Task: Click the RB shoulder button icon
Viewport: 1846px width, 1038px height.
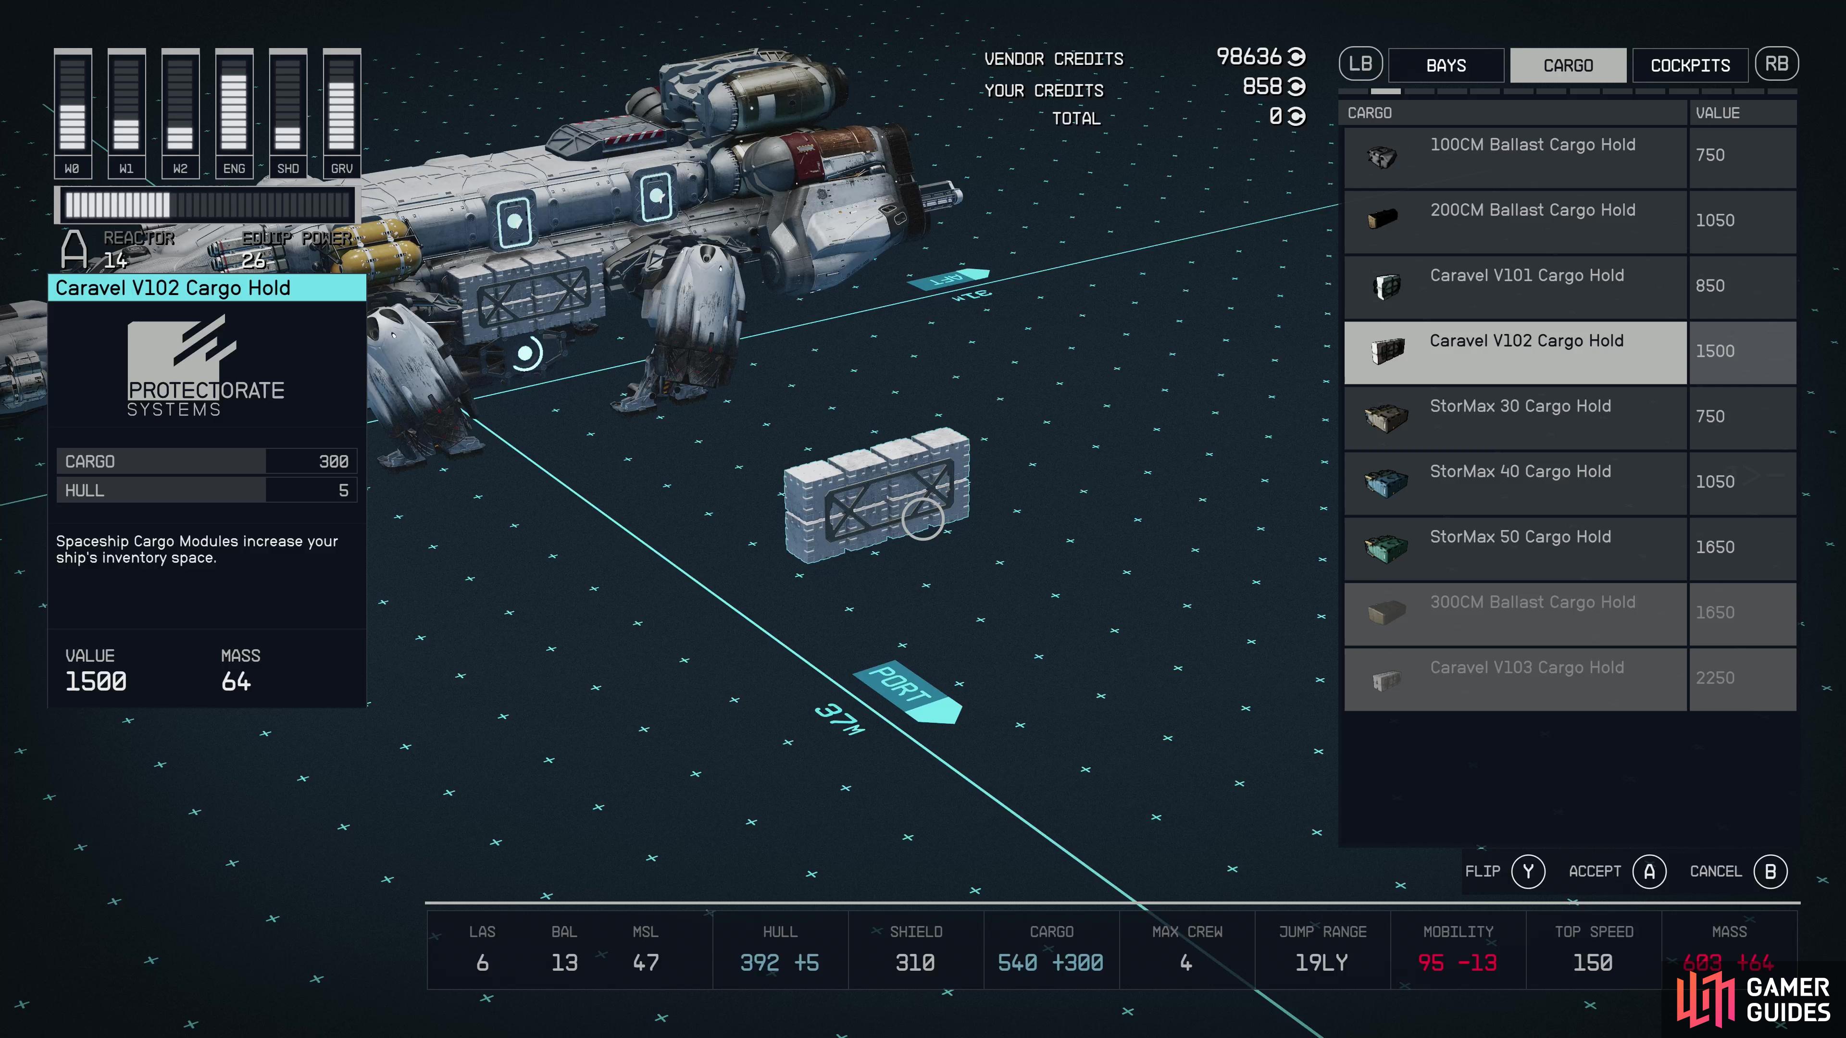Action: tap(1776, 64)
